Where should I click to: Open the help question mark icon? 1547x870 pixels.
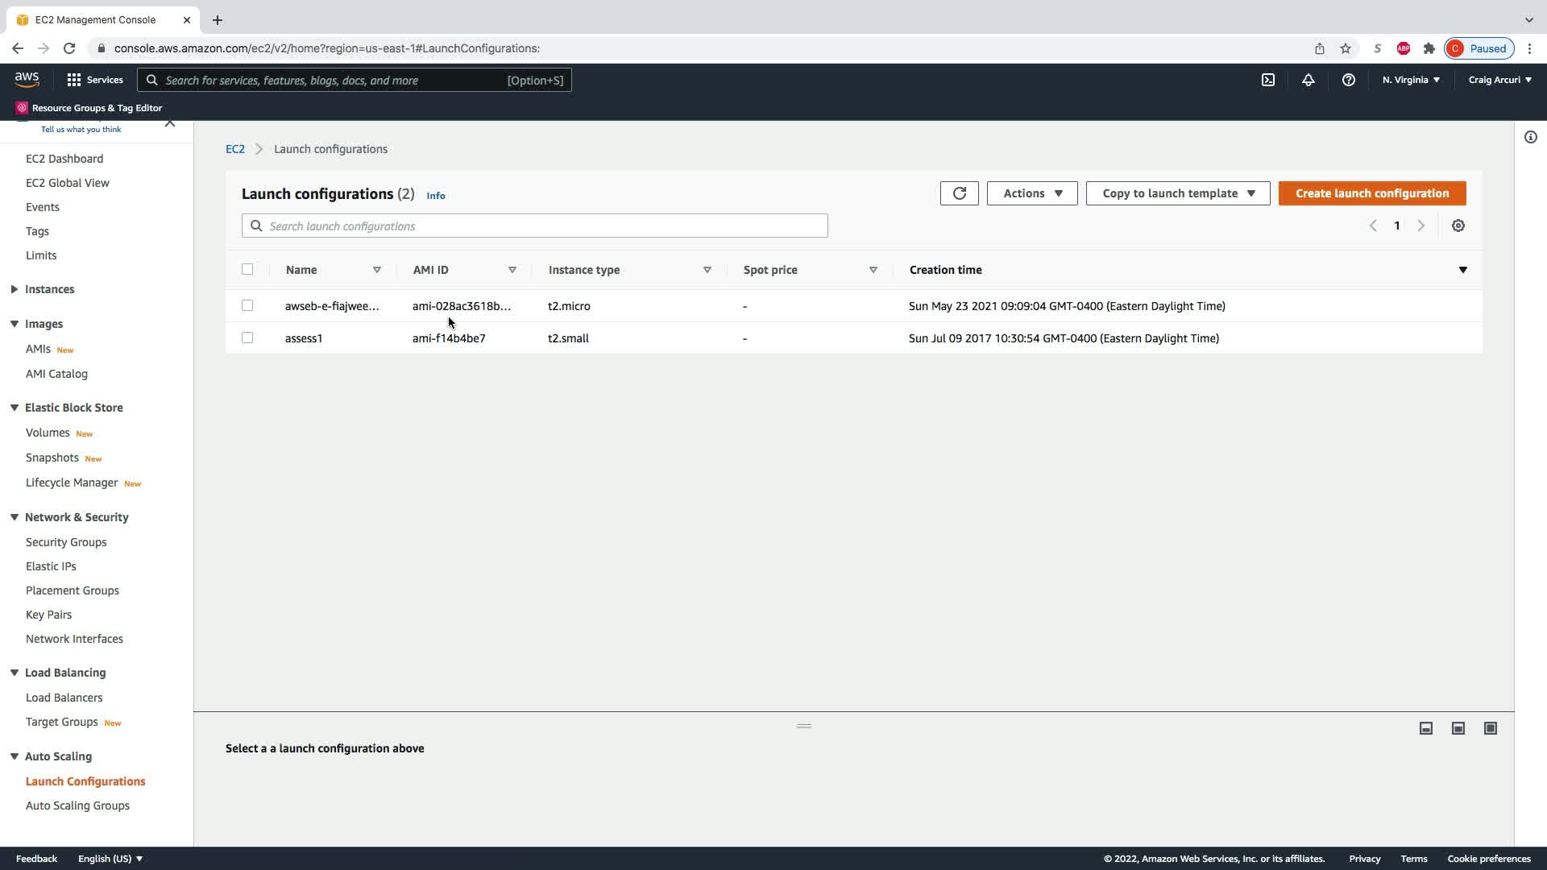pyautogui.click(x=1349, y=80)
